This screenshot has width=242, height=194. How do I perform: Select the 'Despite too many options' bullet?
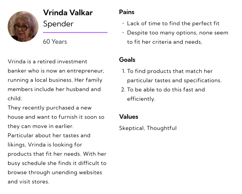(x=177, y=37)
